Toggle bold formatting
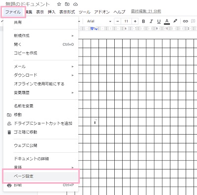The width and height of the screenshot is (197, 195). pos(143,21)
